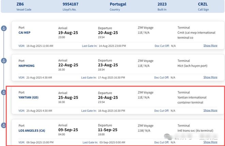Click the anchor icon beside Cai Mep
Screen dimensions: 225x146
point(4,28)
